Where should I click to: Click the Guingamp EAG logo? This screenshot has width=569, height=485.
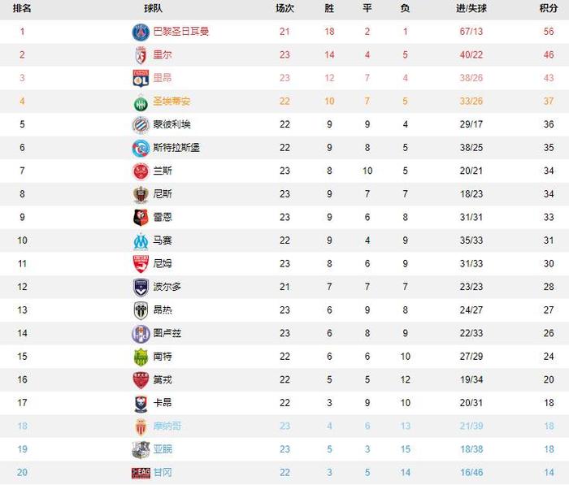click(x=141, y=473)
